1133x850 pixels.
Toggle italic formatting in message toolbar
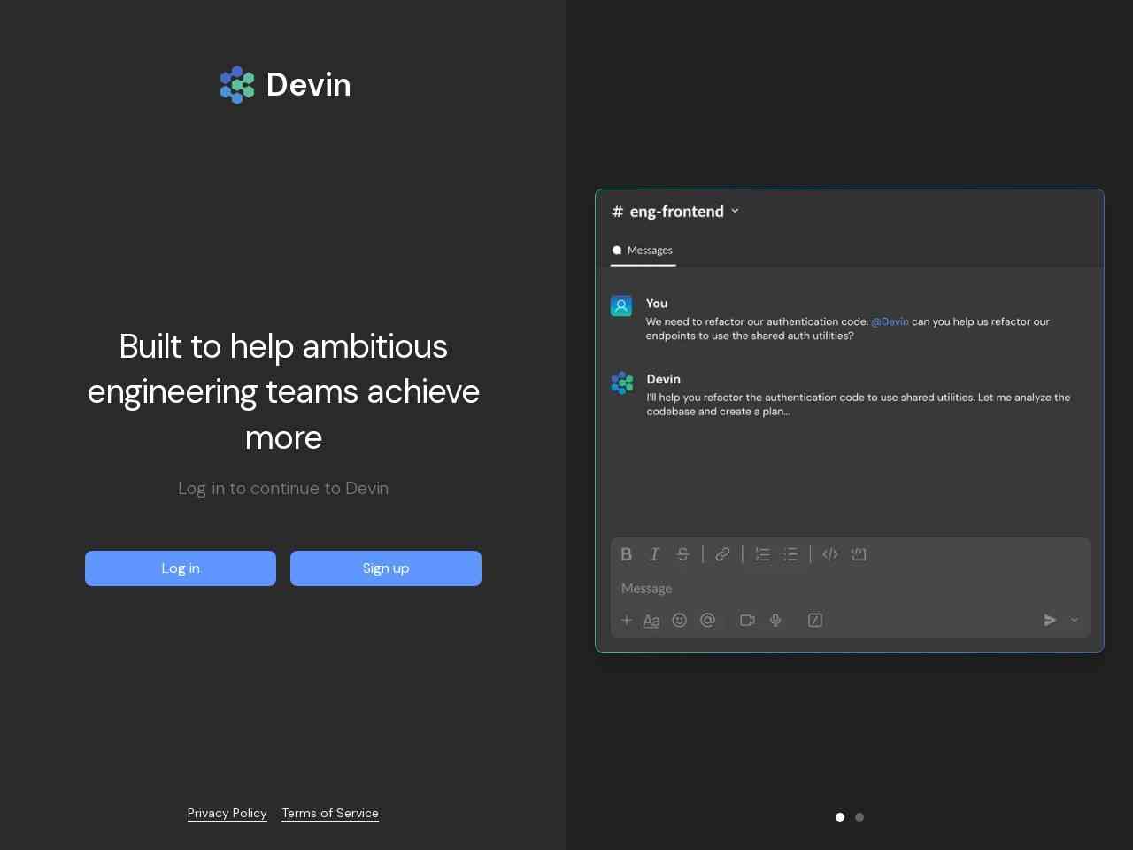[654, 554]
